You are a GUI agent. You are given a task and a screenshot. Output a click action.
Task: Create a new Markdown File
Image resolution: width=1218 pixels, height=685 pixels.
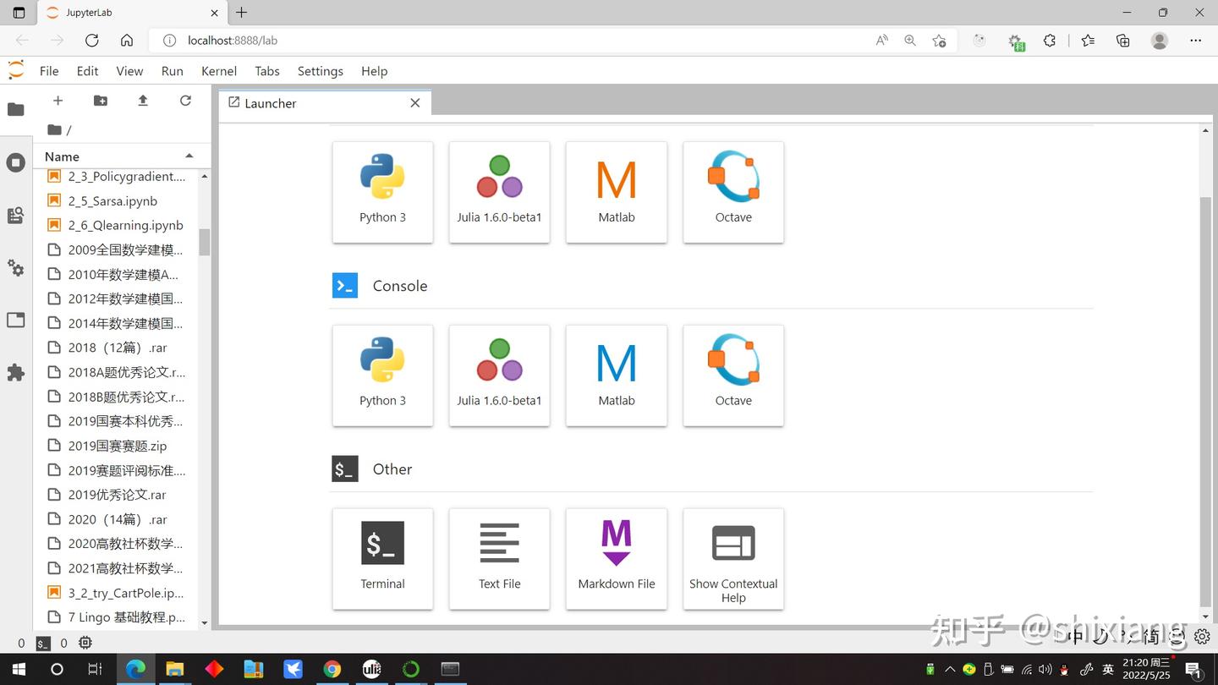[x=617, y=559]
